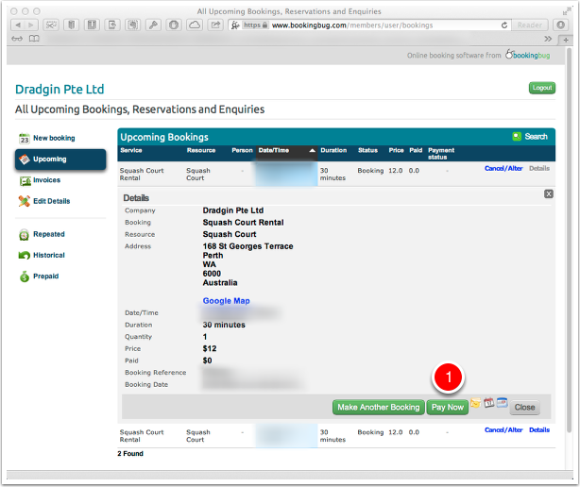Screen dimensions: 580x487
Task: Click the dotted selection toolbar icon
Action: [x=133, y=25]
